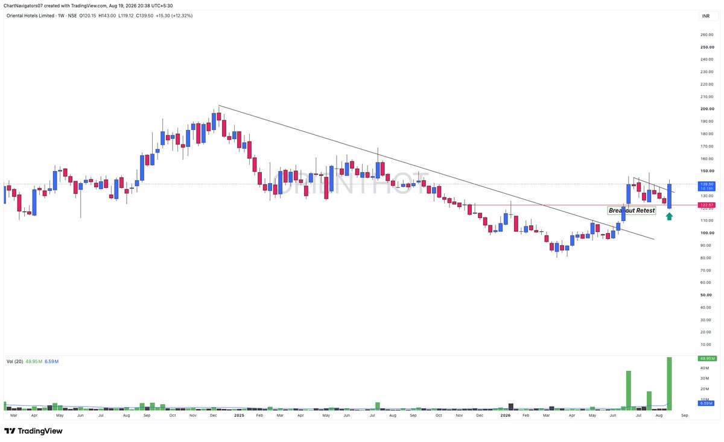
Task: Click the blue 6.59 M volume average value
Action: point(51,361)
